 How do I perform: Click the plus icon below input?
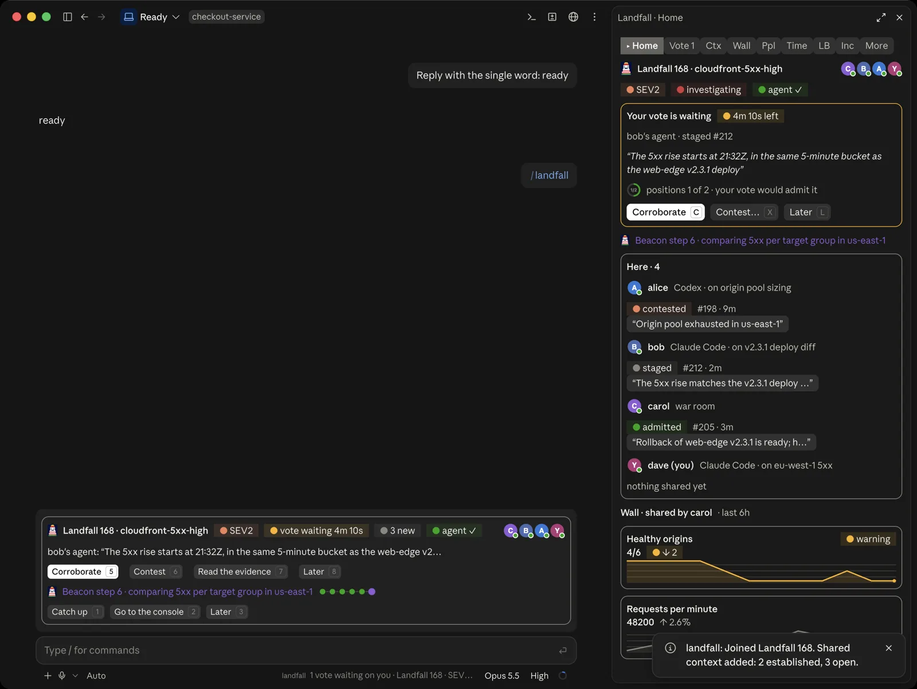(48, 676)
